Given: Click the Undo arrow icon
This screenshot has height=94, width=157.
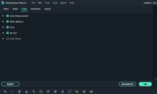Looking at the screenshot, I should point(5,92).
